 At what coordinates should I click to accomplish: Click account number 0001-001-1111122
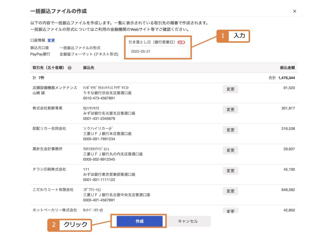click(99, 180)
